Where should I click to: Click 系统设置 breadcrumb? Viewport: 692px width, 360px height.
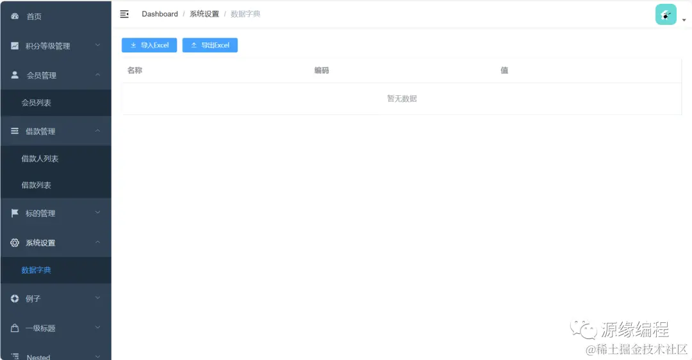click(204, 14)
